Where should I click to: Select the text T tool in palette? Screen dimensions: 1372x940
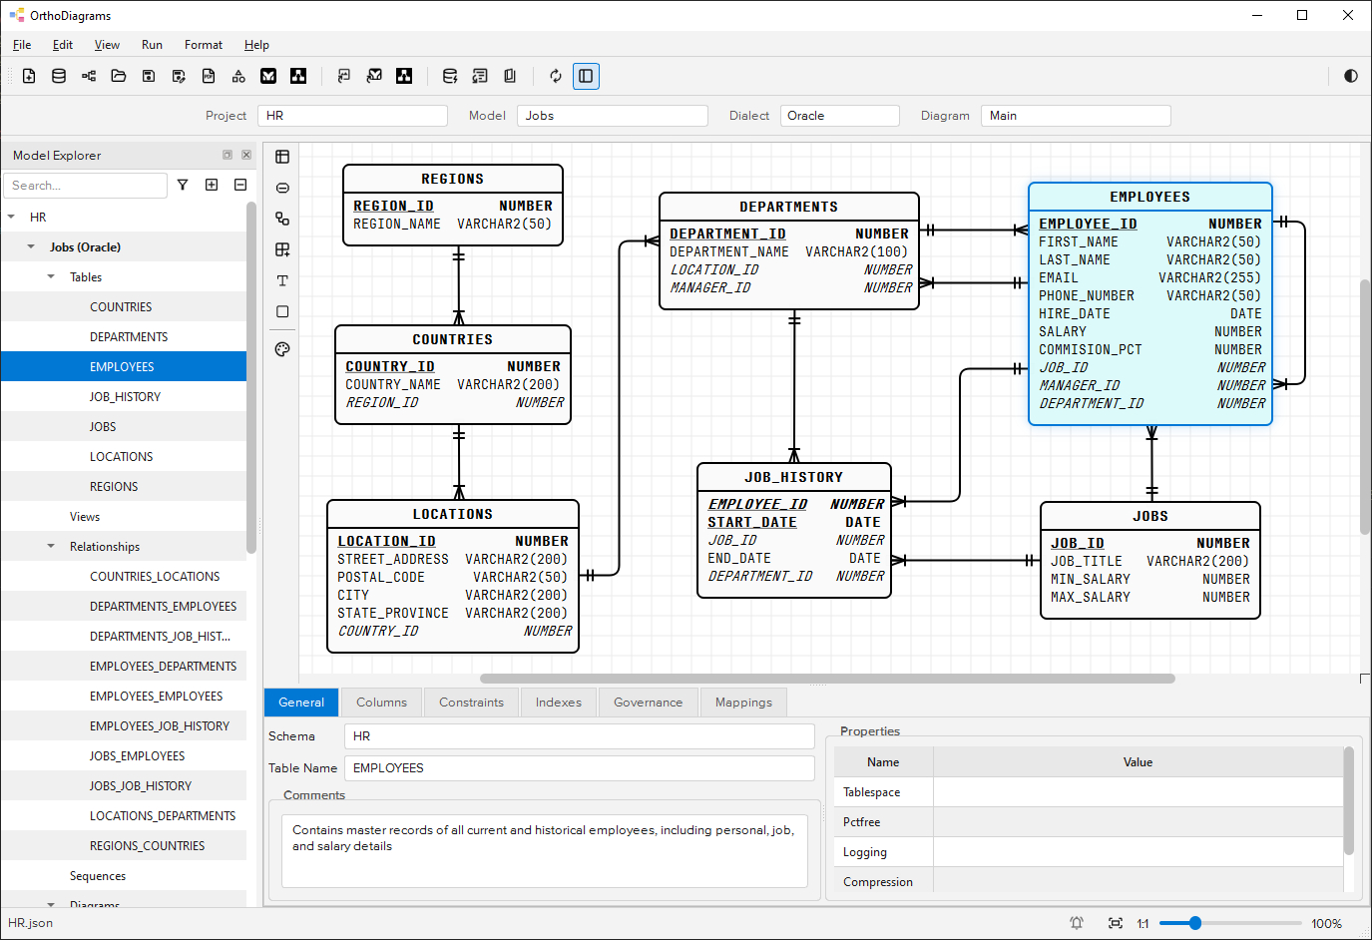282,280
